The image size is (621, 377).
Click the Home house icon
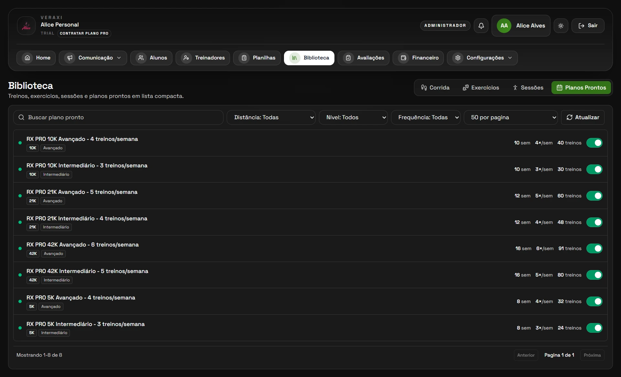(x=27, y=58)
